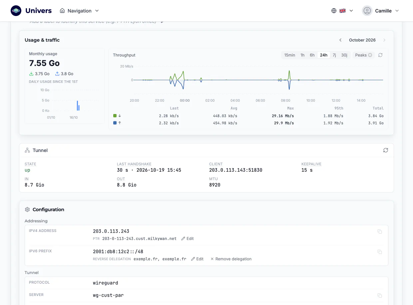The image size is (413, 305).
Task: Click the PTR hostname 203-0-113-243.cust.milkywan.net
Action: [139, 239]
